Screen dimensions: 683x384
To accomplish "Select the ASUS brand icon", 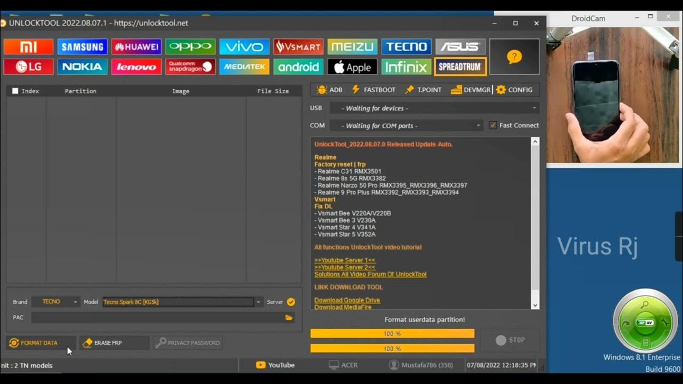I will (460, 46).
